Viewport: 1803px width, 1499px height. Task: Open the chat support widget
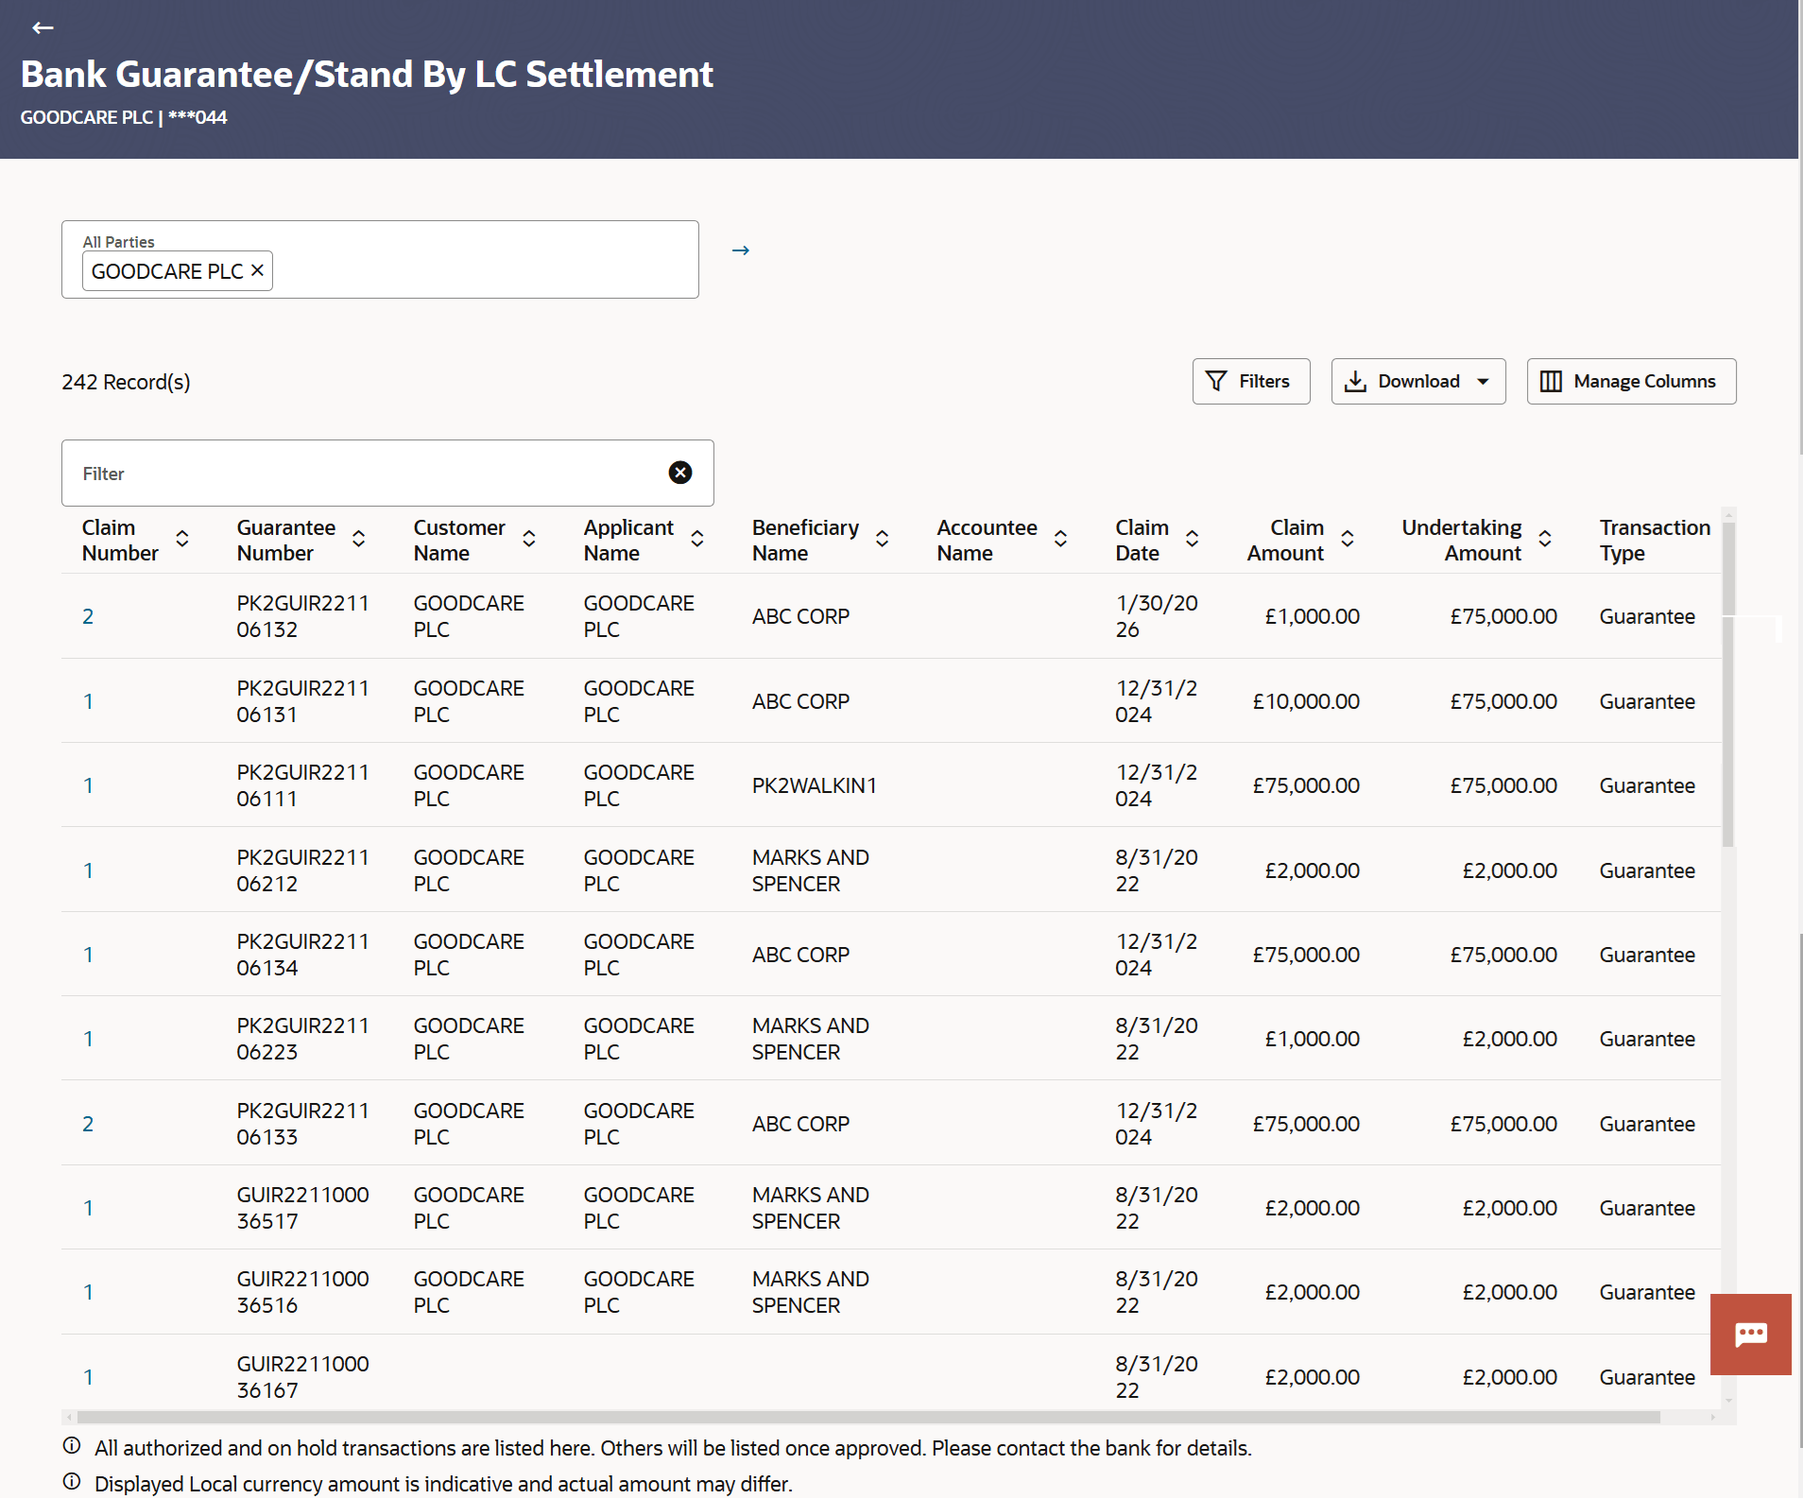tap(1751, 1334)
